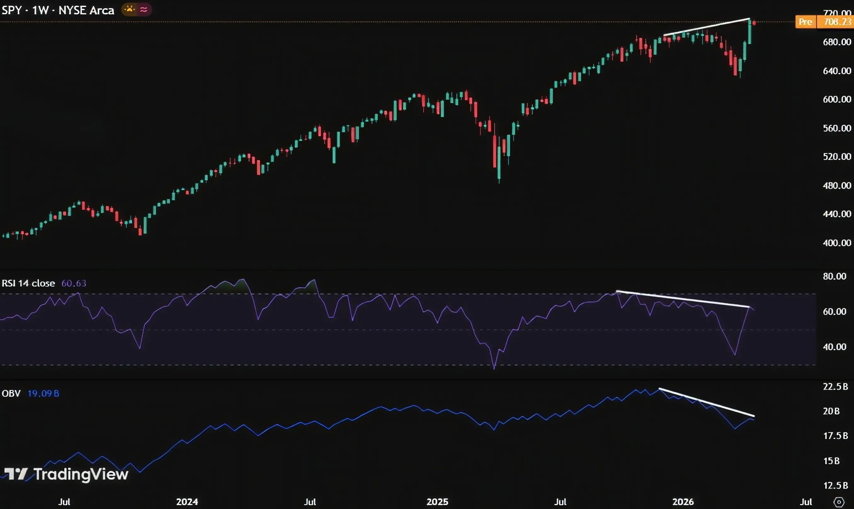This screenshot has width=854, height=509.
Task: Click the RSI 14 close indicator legend
Action: tap(28, 283)
